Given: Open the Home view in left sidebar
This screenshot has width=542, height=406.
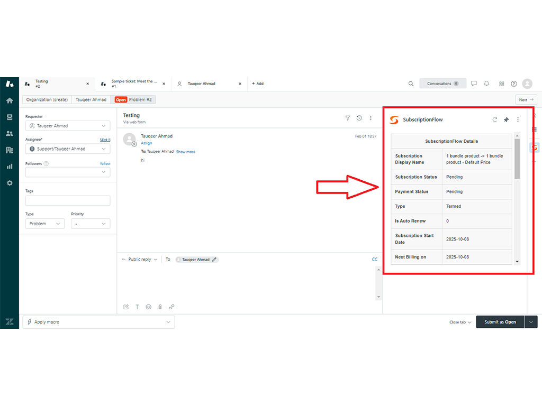Looking at the screenshot, I should click(x=10, y=100).
